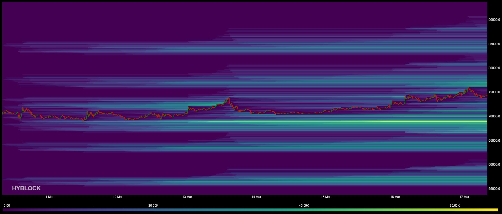Click the 13 Mar date marker
The image size is (502, 214).
pyautogui.click(x=187, y=197)
